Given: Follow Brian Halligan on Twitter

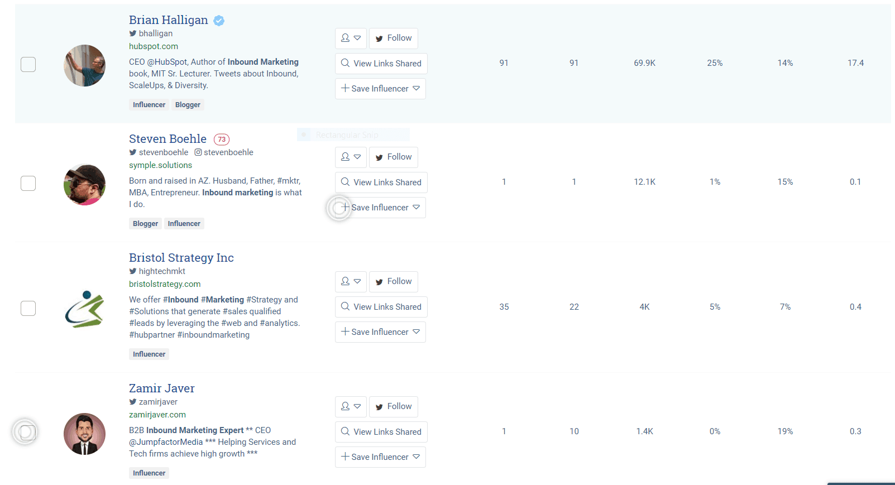Looking at the screenshot, I should tap(394, 38).
